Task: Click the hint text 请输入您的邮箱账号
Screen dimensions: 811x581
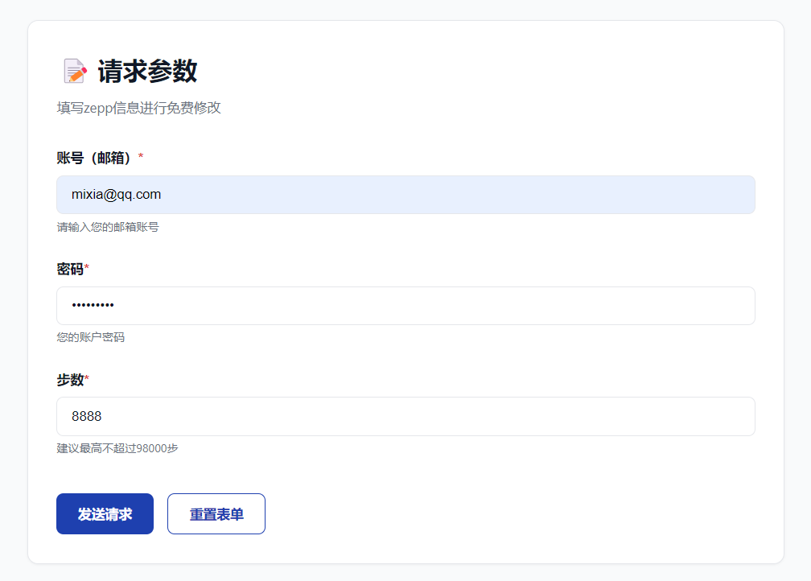Action: click(x=107, y=227)
